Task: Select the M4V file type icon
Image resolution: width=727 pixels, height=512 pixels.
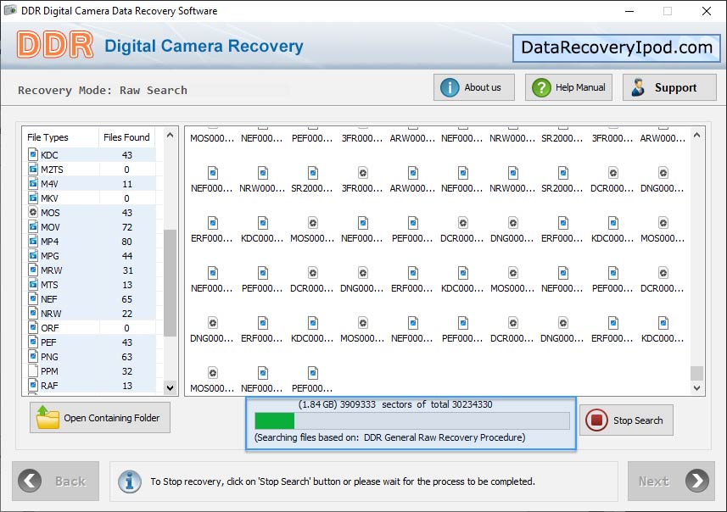Action: click(33, 183)
